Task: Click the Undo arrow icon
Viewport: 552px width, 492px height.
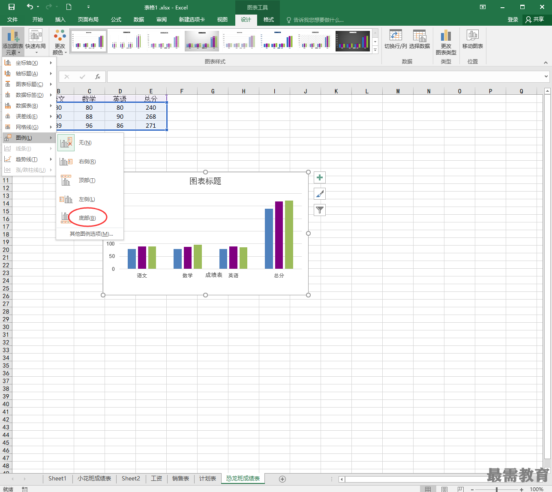Action: tap(30, 7)
